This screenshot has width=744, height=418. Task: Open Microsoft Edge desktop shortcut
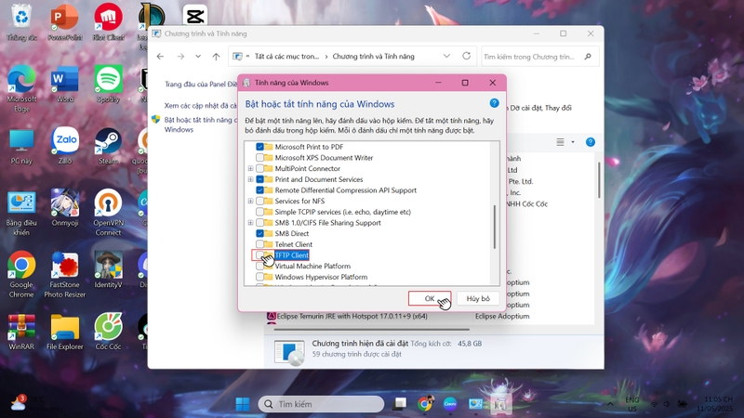tap(21, 89)
